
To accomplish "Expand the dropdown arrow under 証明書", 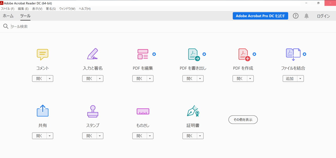I will 200,136.
